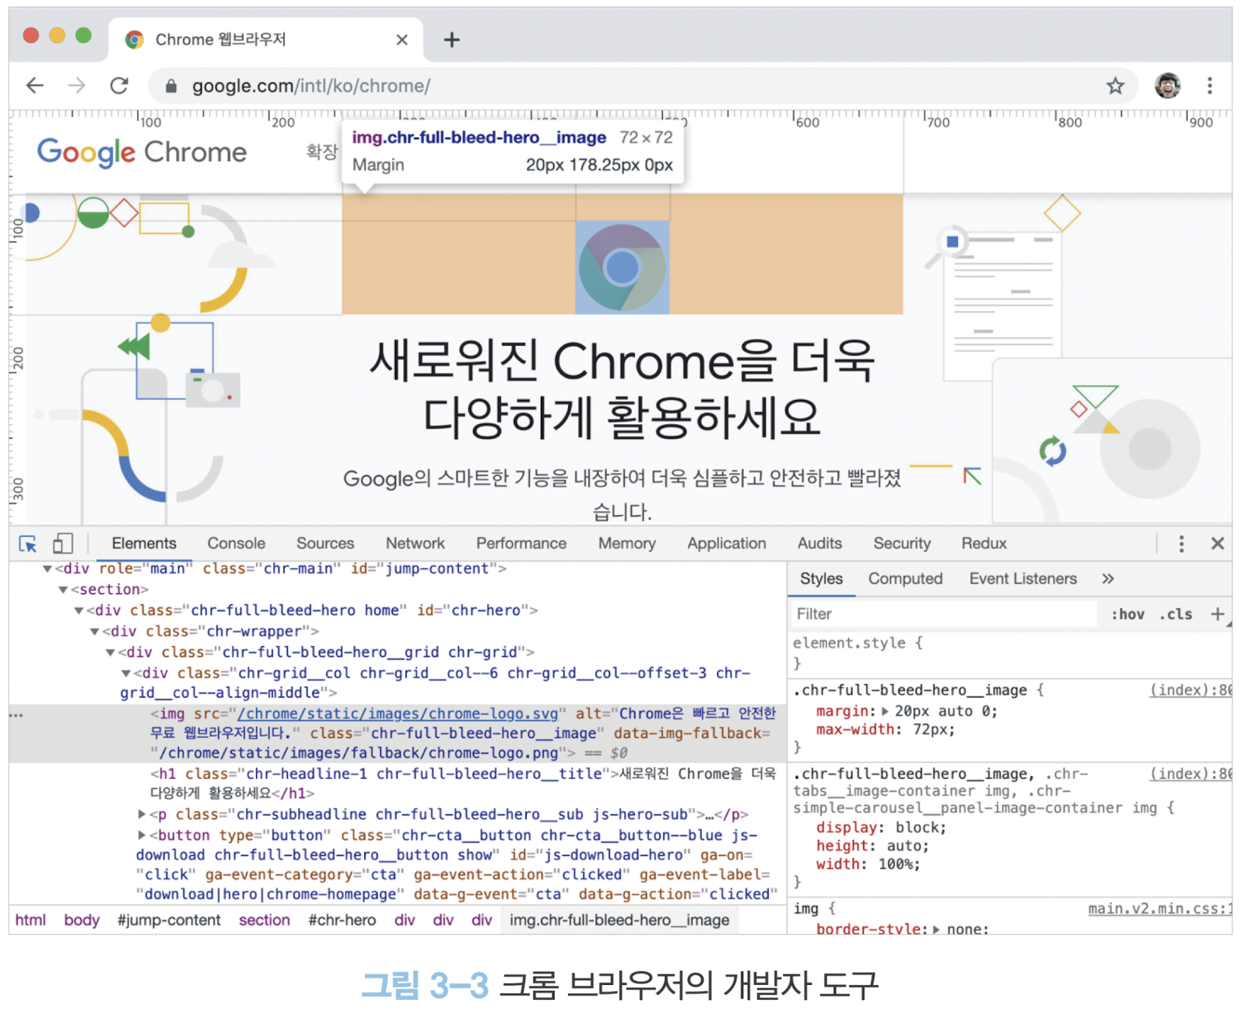Close the DevTools panel
This screenshot has width=1246, height=1027.
1217,544
